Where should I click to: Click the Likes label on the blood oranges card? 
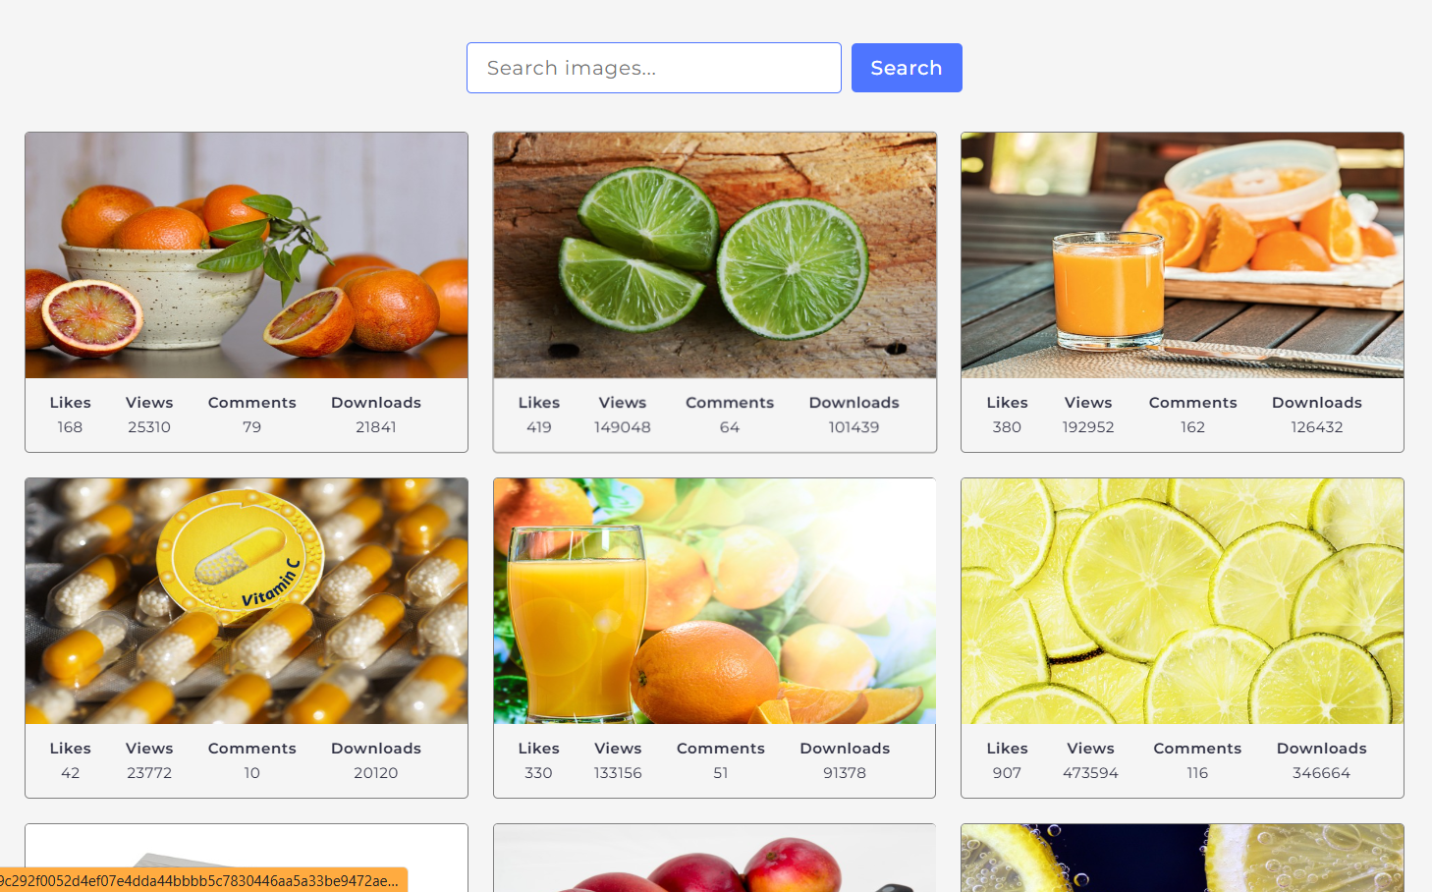coord(70,403)
